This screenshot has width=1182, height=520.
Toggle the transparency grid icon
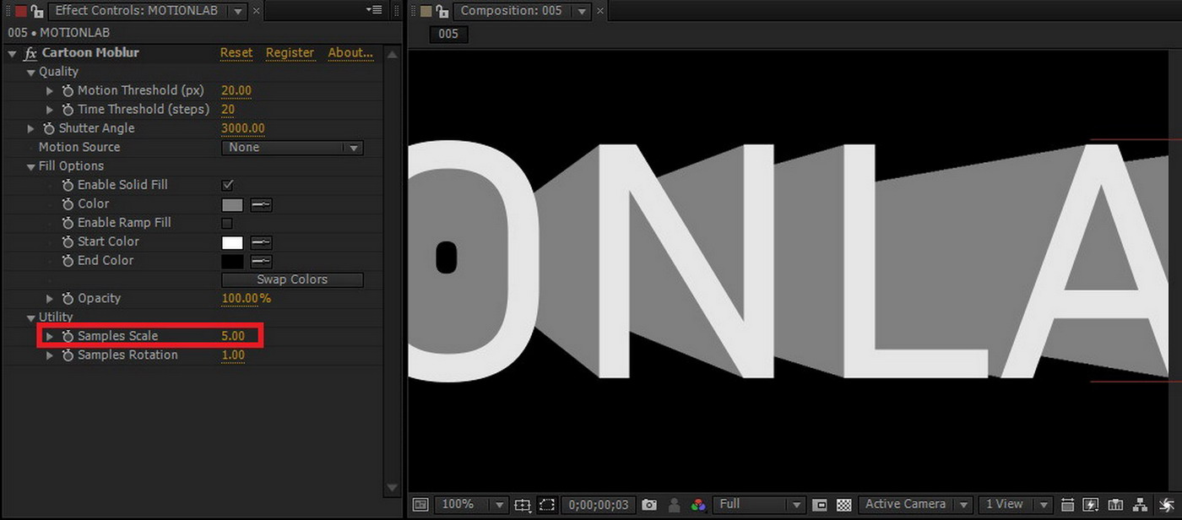[x=843, y=505]
